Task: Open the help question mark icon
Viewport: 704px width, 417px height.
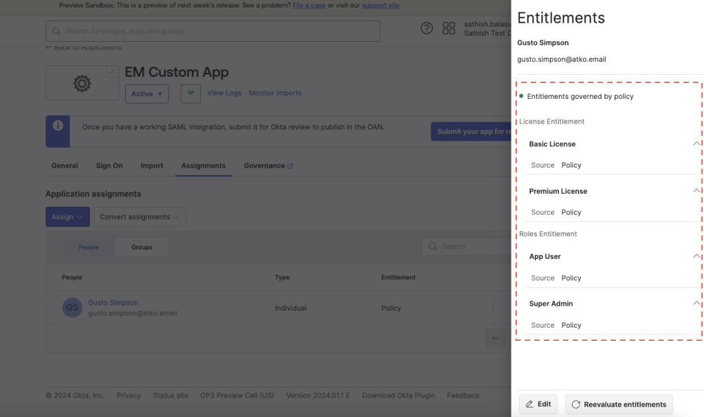Action: point(426,28)
